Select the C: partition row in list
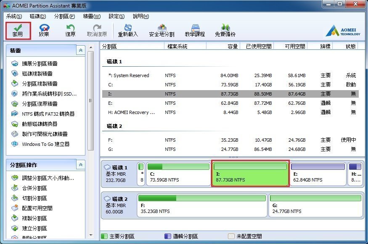Screen dimensions: 368x244 230,85
